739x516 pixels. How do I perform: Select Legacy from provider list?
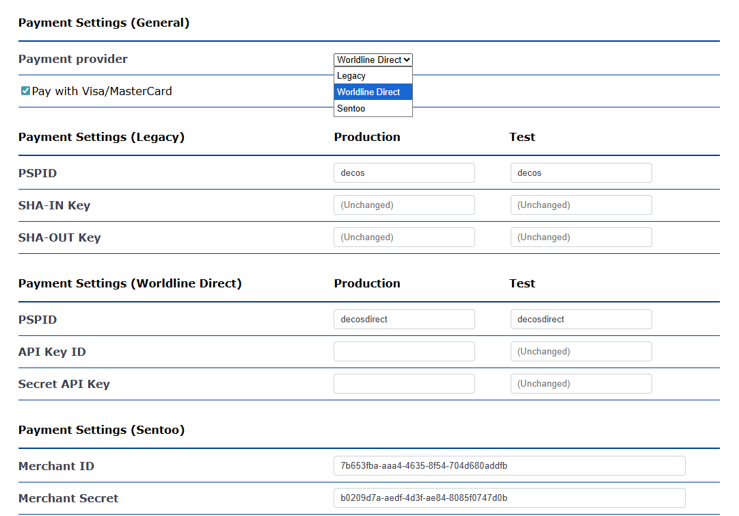click(373, 75)
